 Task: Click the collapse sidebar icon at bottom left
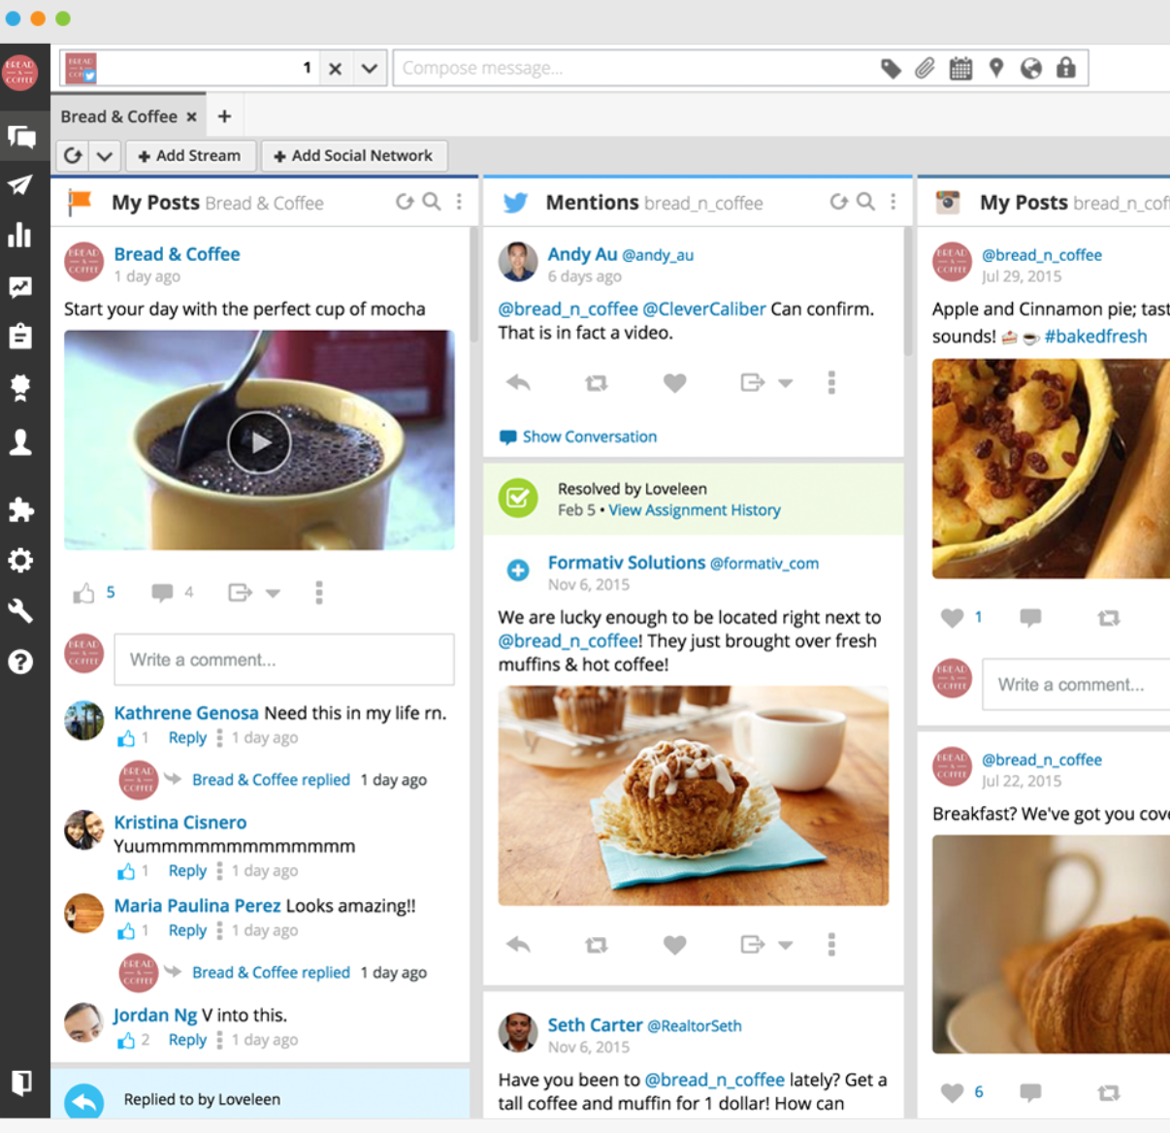click(x=20, y=1082)
